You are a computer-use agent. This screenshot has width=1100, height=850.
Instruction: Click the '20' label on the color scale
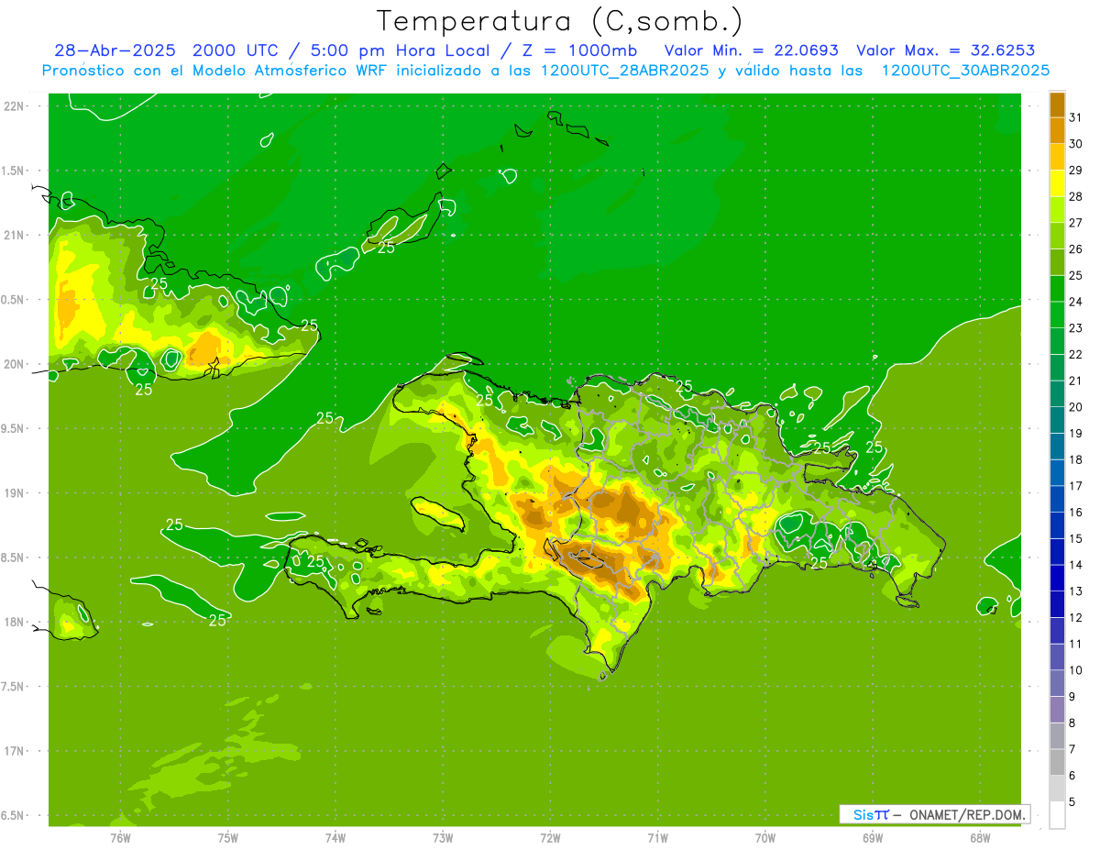coord(1076,407)
